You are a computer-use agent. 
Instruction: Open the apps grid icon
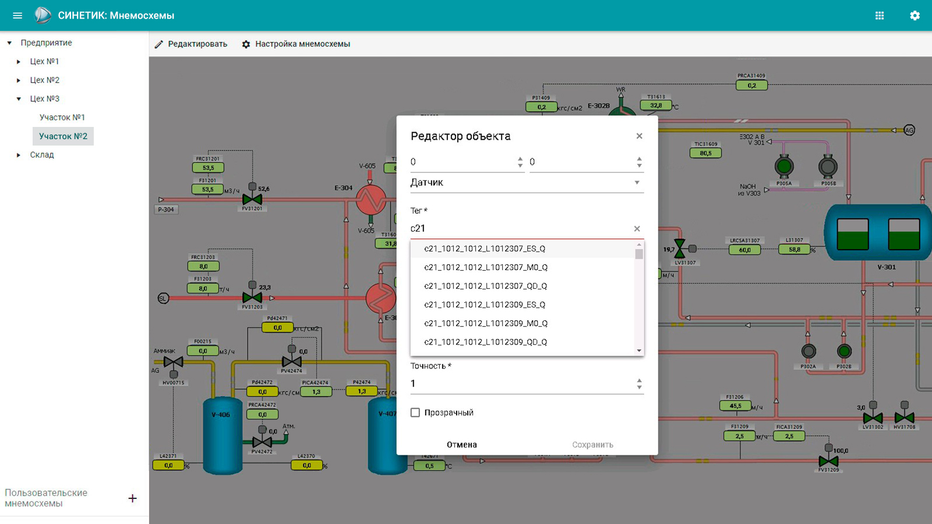[880, 16]
